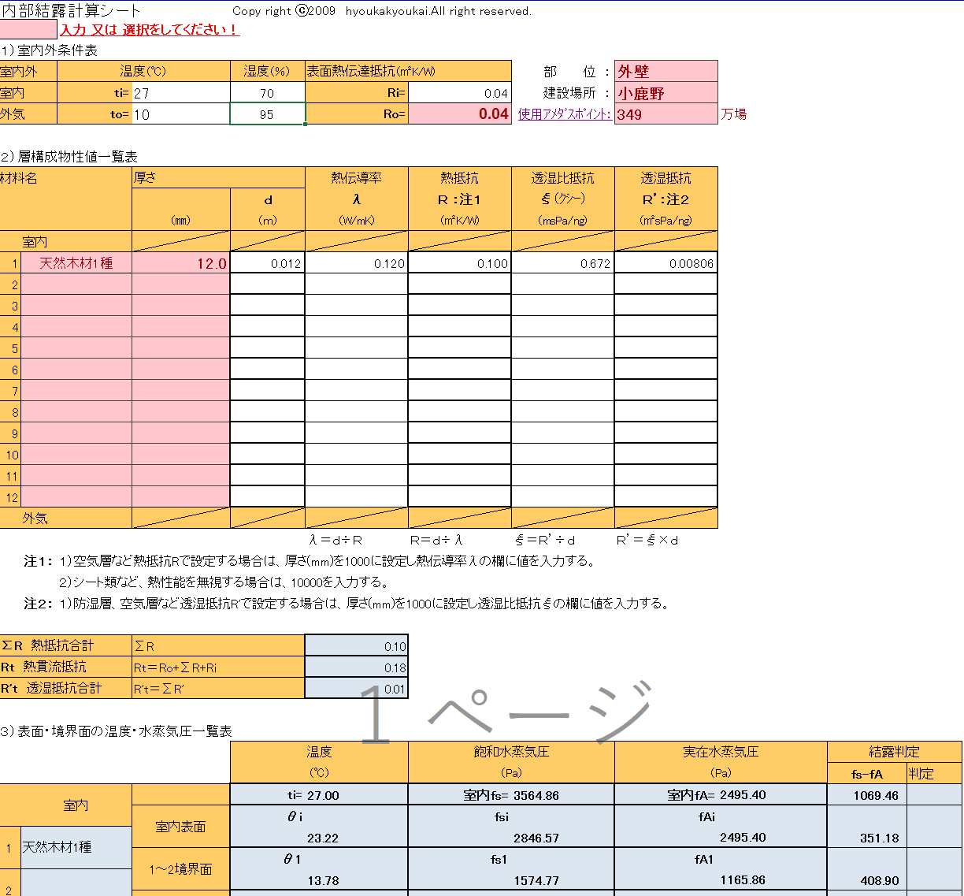
Task: Select the pink Ro value cell
Action: 459,114
